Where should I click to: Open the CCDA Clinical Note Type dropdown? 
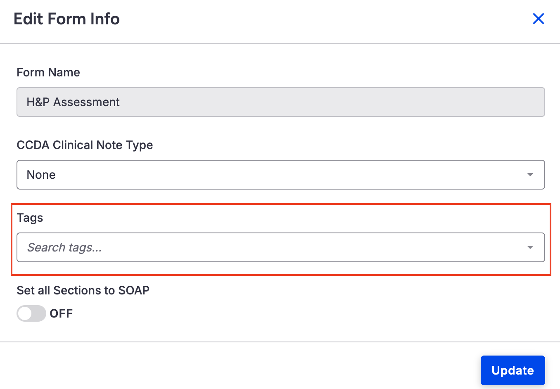click(x=280, y=175)
